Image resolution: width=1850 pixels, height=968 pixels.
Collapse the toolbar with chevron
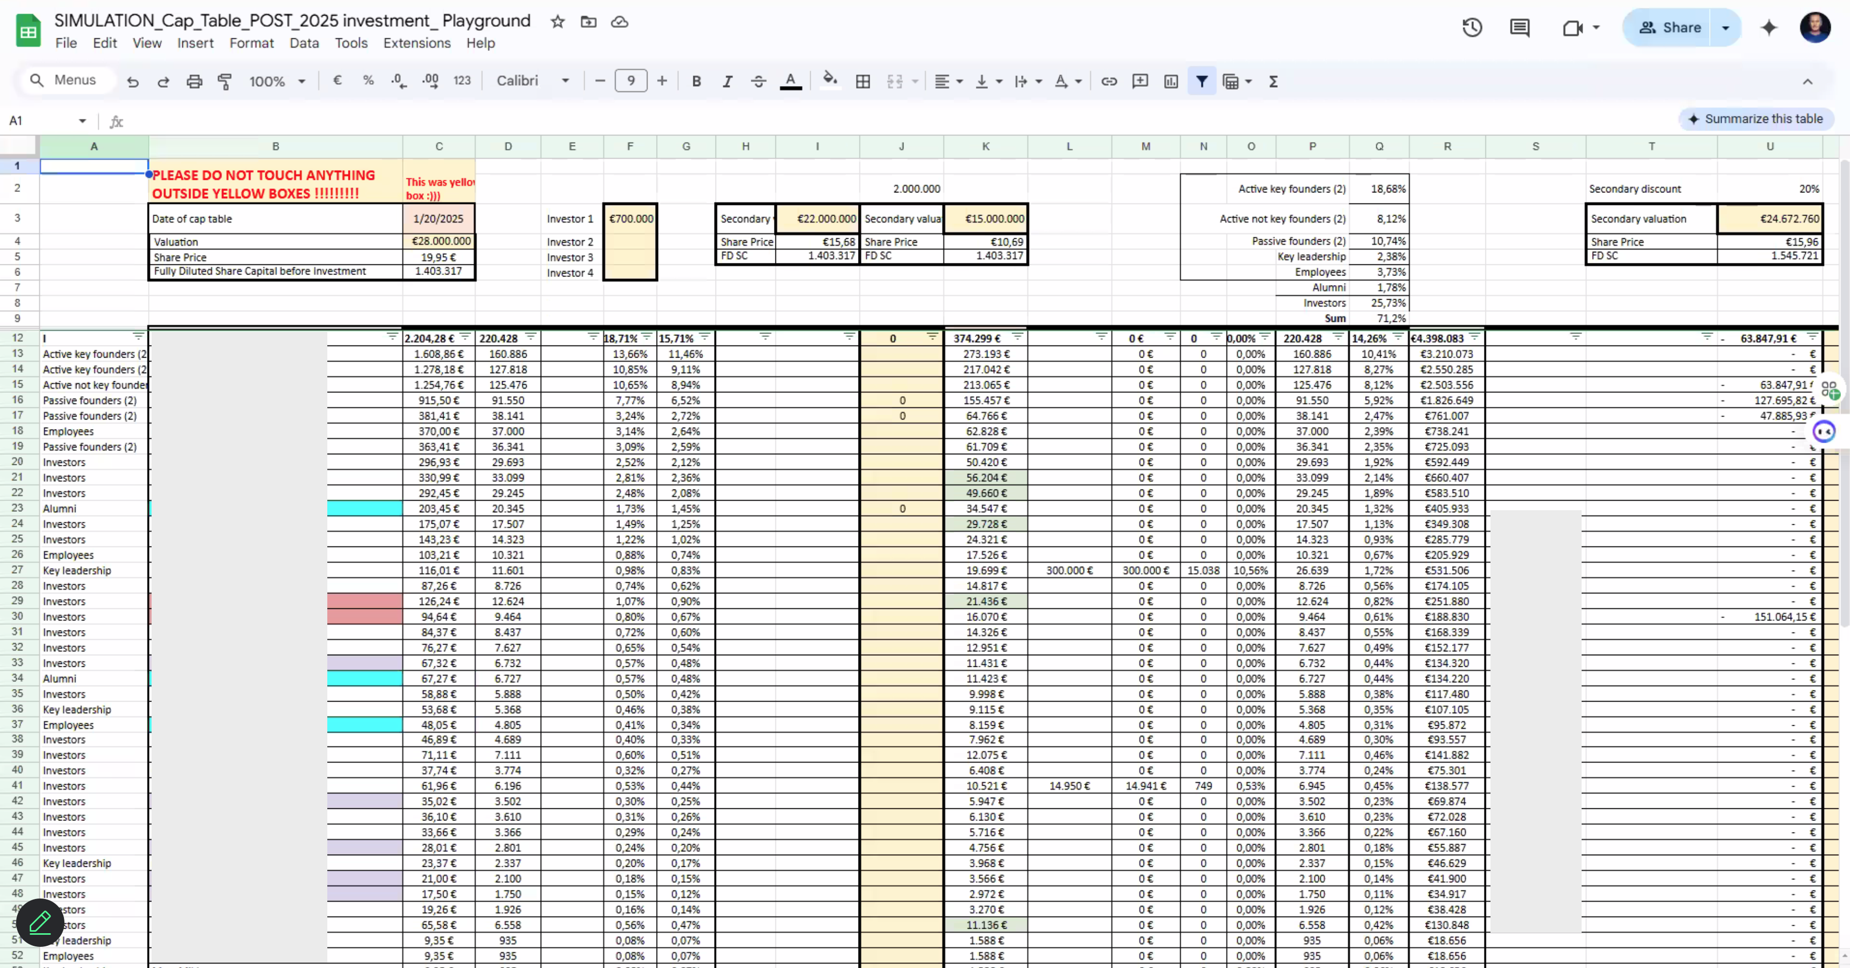pos(1808,82)
